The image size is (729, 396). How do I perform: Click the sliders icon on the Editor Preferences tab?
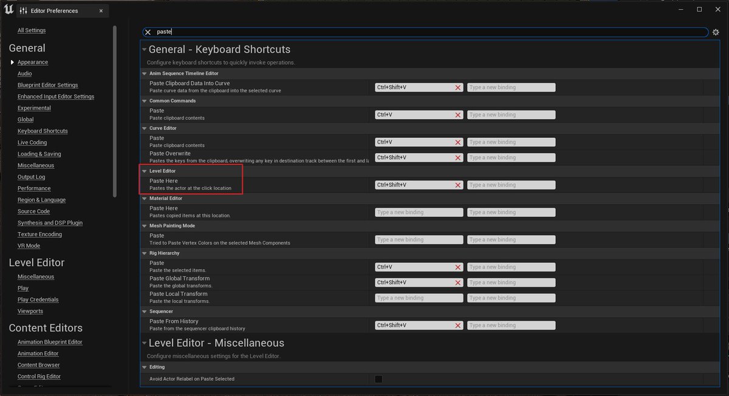pyautogui.click(x=22, y=10)
